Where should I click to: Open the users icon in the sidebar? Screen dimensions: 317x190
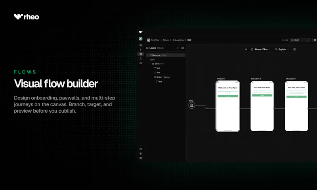tap(141, 63)
